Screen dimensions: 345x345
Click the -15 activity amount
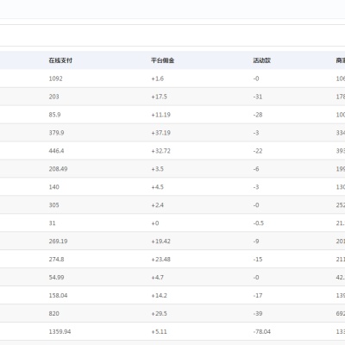coord(258,260)
